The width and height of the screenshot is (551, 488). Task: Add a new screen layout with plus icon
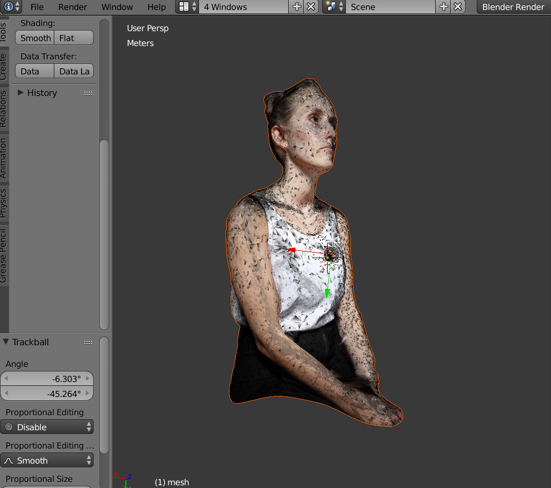(x=297, y=7)
